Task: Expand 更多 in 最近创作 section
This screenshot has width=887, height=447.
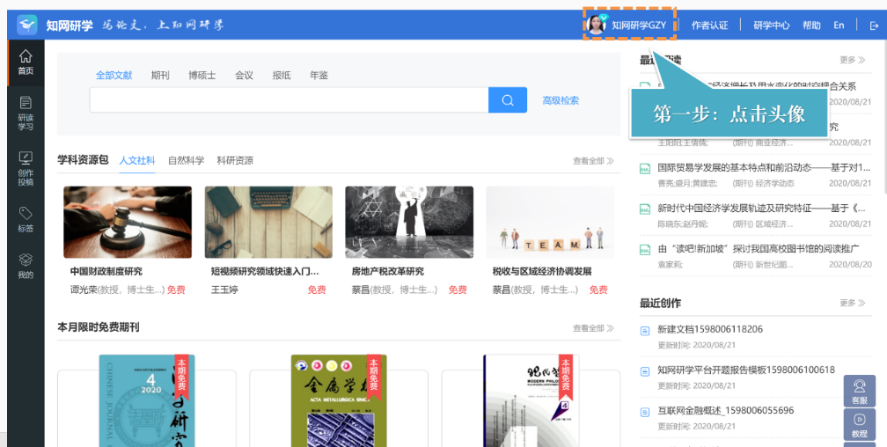Action: coord(852,303)
